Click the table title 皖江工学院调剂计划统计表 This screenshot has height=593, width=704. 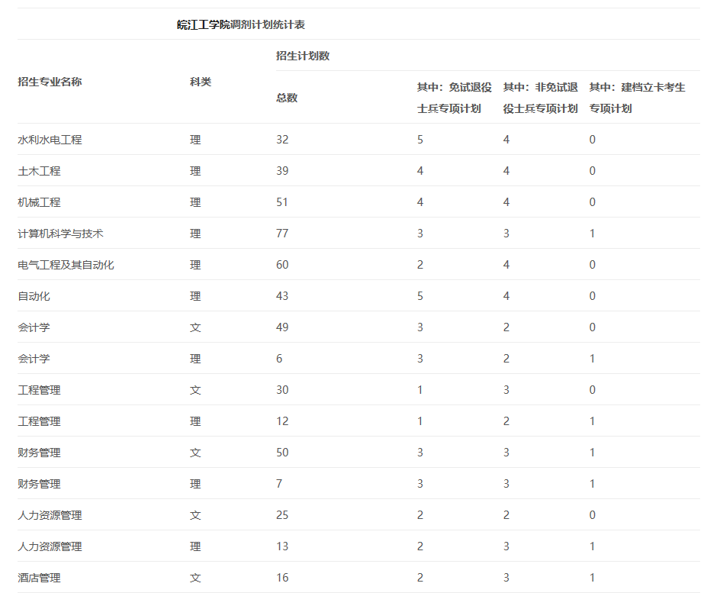pyautogui.click(x=241, y=25)
